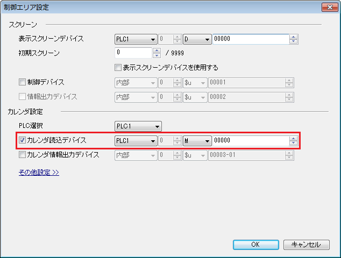Click the カレンダ読込デバイス address field
Viewport: 341px width, 258px height.
pos(250,141)
